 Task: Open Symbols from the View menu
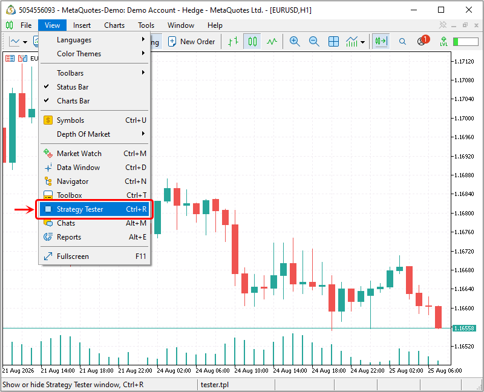tap(94, 120)
